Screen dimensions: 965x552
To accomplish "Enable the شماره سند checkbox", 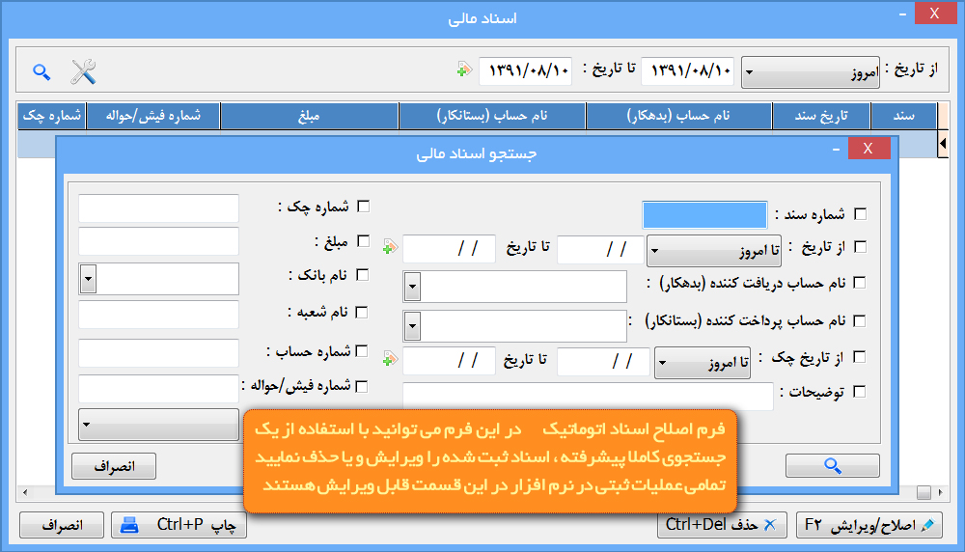I will tap(861, 214).
